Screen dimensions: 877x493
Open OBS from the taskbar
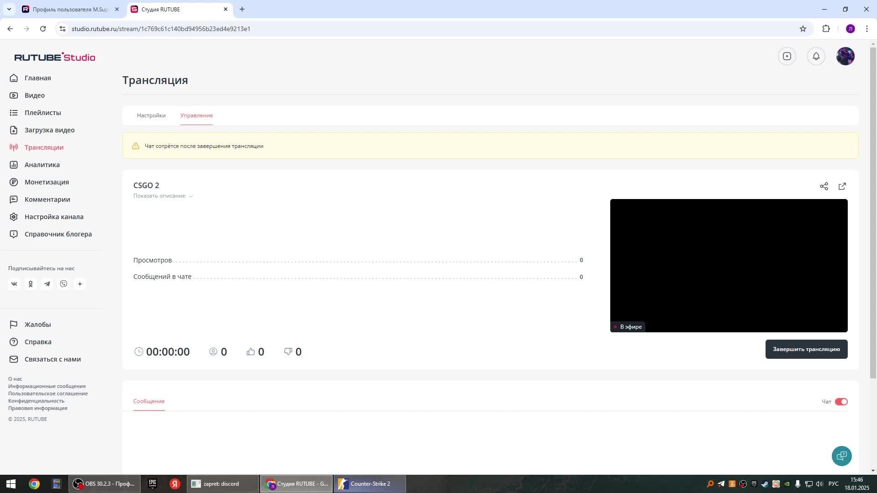105,484
